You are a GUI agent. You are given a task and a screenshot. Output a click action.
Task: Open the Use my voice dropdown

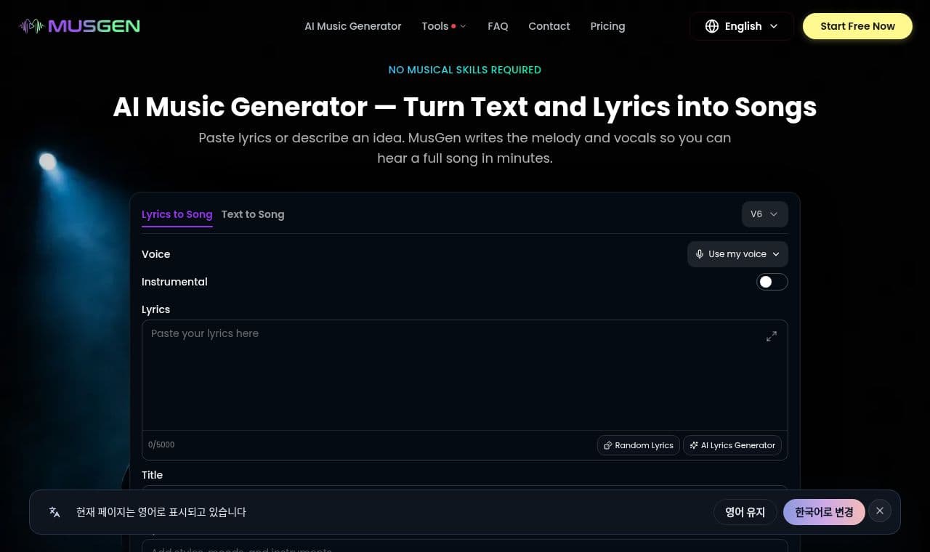(737, 254)
